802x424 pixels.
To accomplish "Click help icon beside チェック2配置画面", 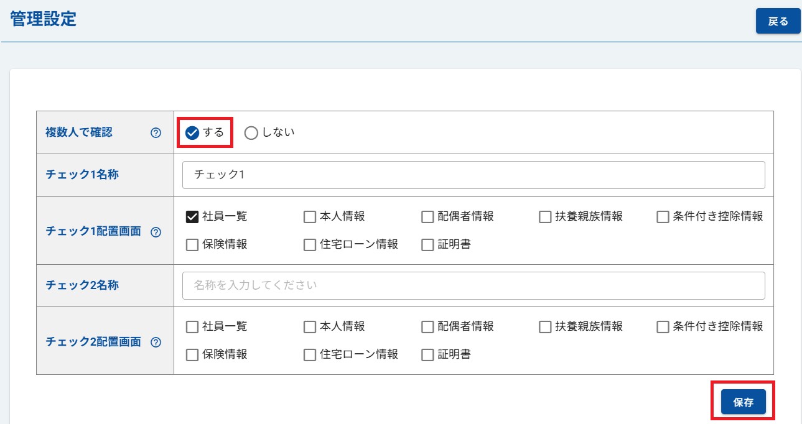I will click(156, 342).
